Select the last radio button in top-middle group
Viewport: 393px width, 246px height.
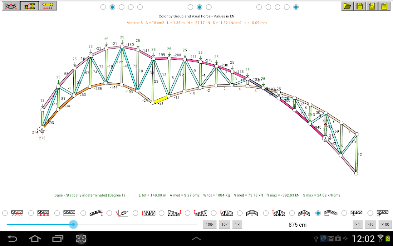(x=209, y=7)
